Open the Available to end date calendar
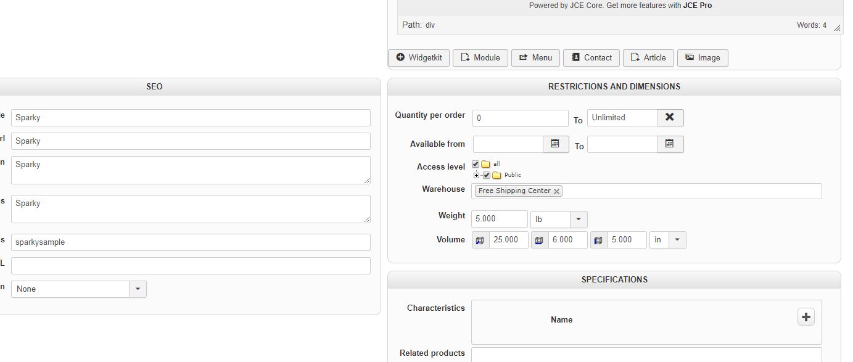Image resolution: width=853 pixels, height=362 pixels. [x=670, y=144]
